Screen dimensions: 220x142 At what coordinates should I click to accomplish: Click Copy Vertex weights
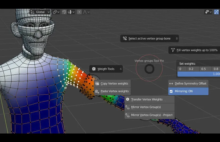tap(112, 83)
